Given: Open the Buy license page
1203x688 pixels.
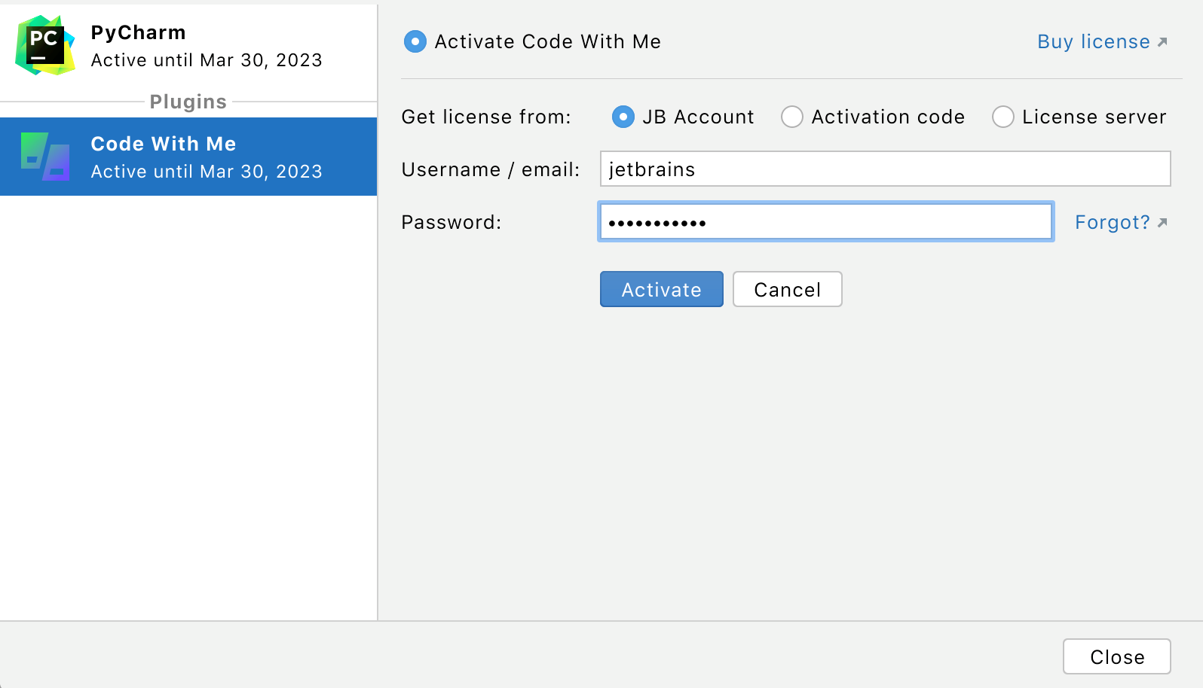Looking at the screenshot, I should (x=1093, y=41).
